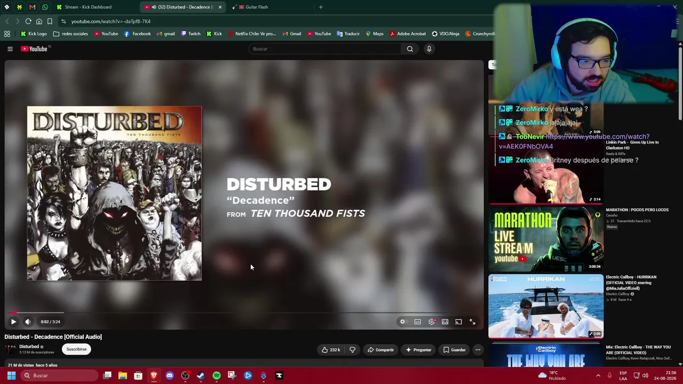
Task: Bookmark this page in the toolbar
Action: [x=50, y=21]
